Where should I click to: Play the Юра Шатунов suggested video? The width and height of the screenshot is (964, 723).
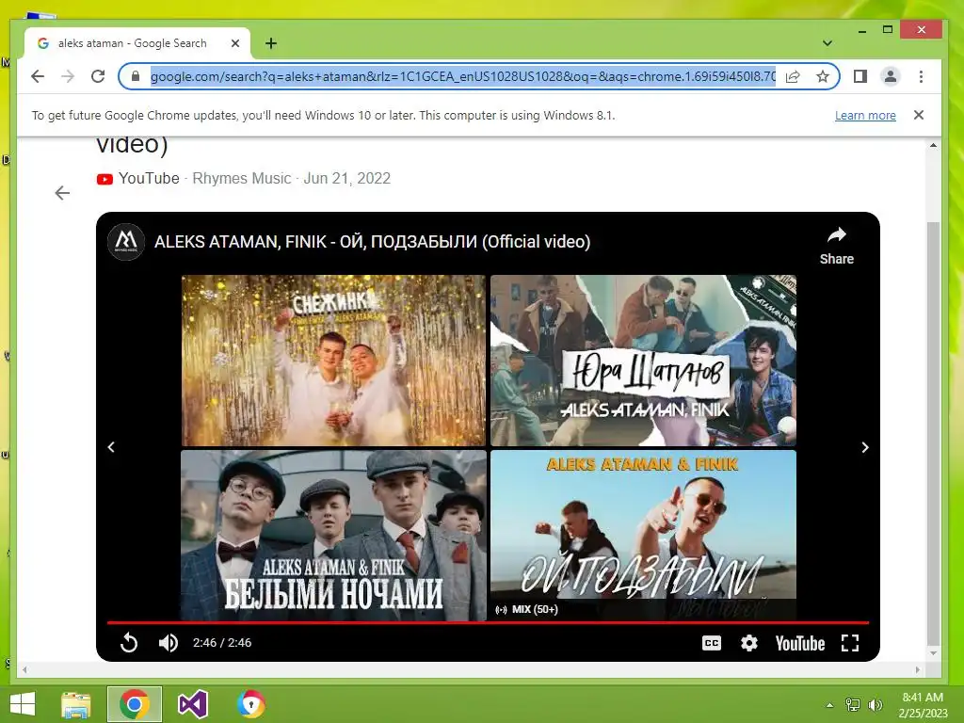tap(643, 361)
